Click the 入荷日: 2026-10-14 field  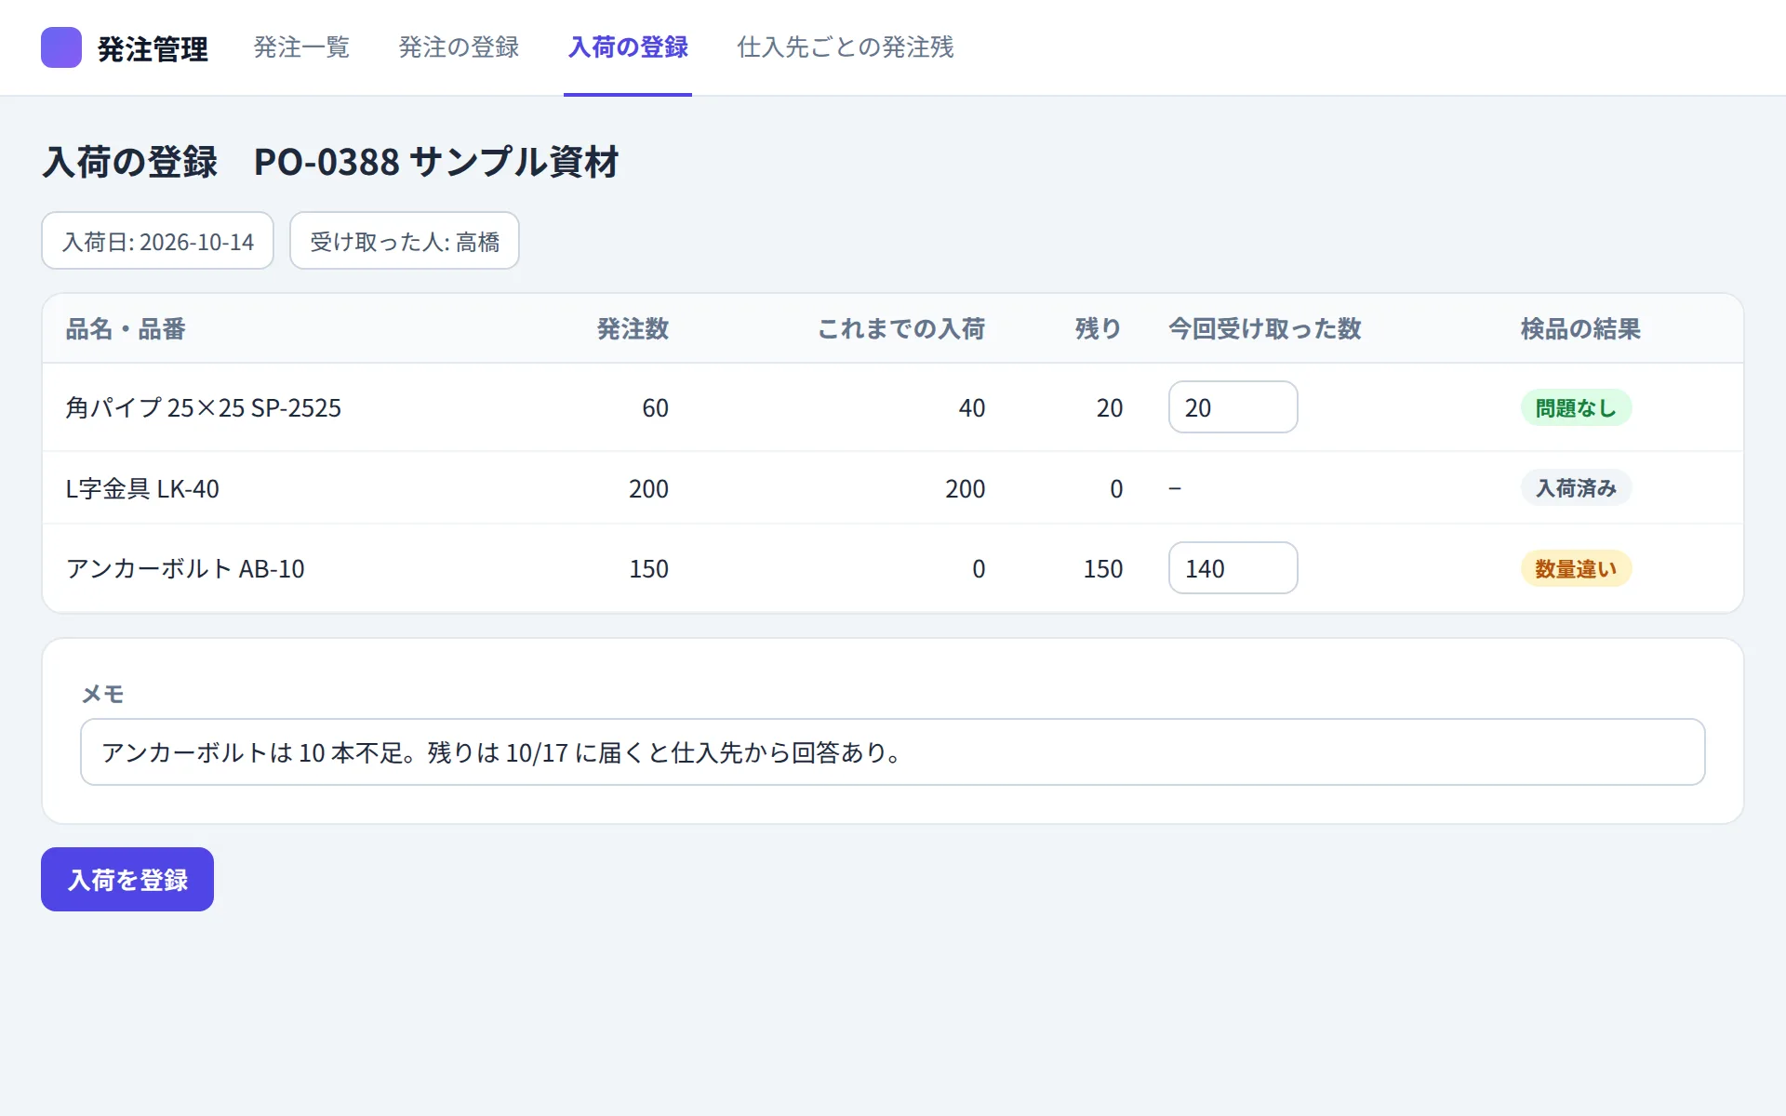pyautogui.click(x=157, y=241)
